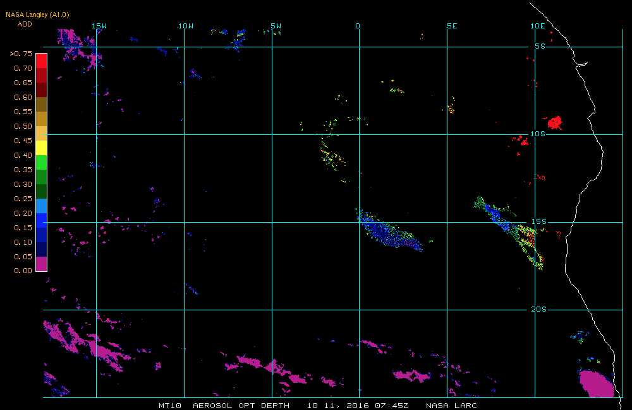Click the 0.70 colorbar label

coord(23,68)
